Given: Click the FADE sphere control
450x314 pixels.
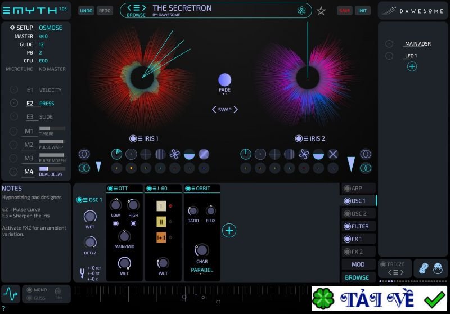Looking at the screenshot, I should (224, 80).
